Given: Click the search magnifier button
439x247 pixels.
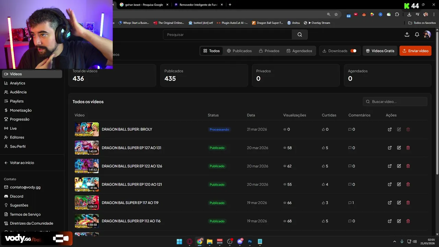Looking at the screenshot, I should click(x=300, y=35).
